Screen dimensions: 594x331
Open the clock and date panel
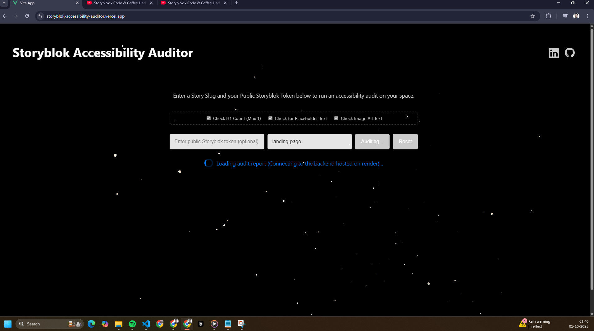[x=578, y=324]
